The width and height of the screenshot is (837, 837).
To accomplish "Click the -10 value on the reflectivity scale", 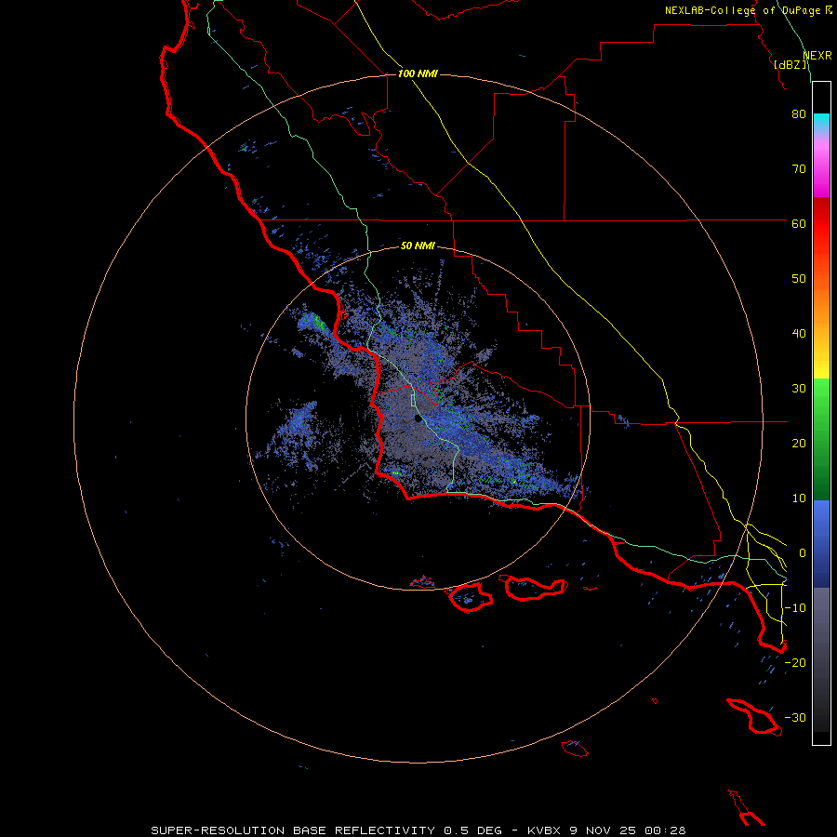I will click(x=795, y=608).
